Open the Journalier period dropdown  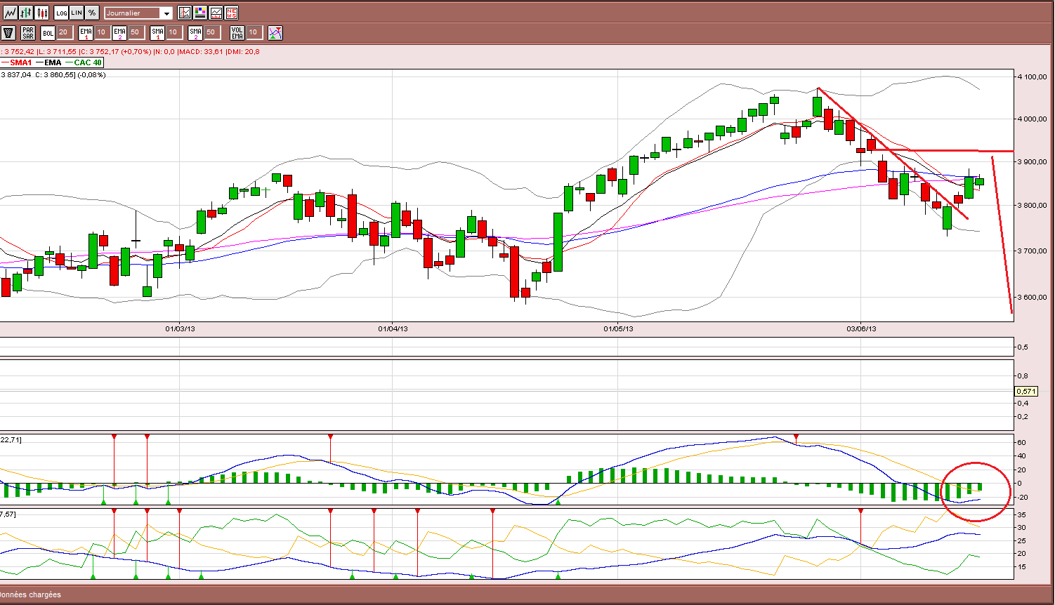click(x=138, y=13)
